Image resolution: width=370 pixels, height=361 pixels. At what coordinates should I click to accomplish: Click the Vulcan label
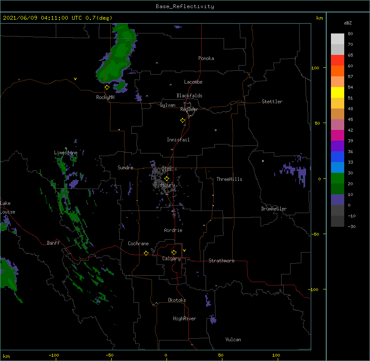coord(233,340)
